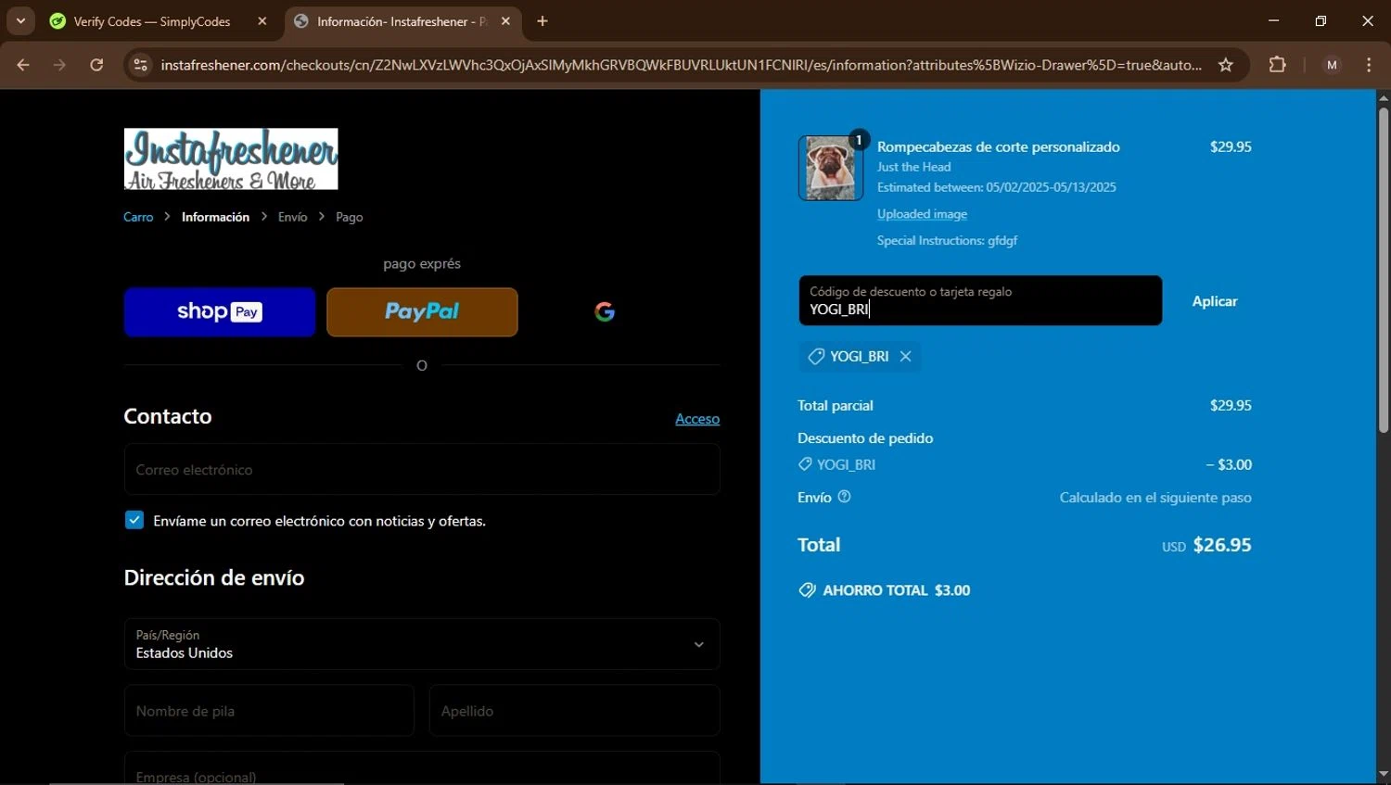Click 'Calculado en el siguiente paso' text
1391x785 pixels.
click(x=1155, y=498)
